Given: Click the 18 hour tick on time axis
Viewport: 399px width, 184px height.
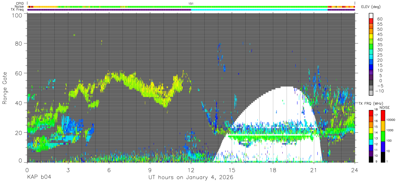Looking at the screenshot, I should click(x=273, y=170).
